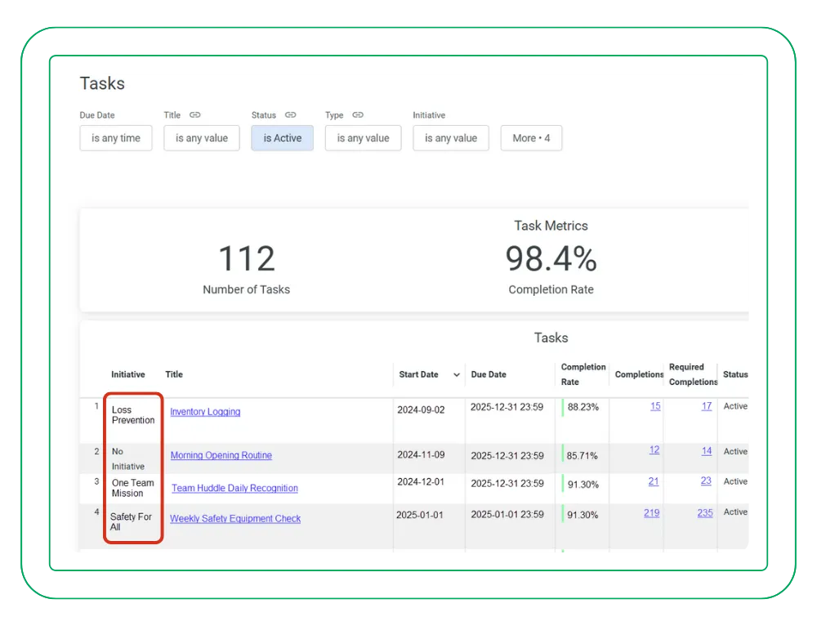817x626 pixels.
Task: Click the Task Metrics tile title
Action: pyautogui.click(x=551, y=226)
